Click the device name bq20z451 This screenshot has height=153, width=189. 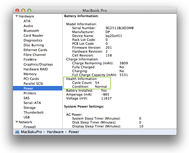coord(114,36)
